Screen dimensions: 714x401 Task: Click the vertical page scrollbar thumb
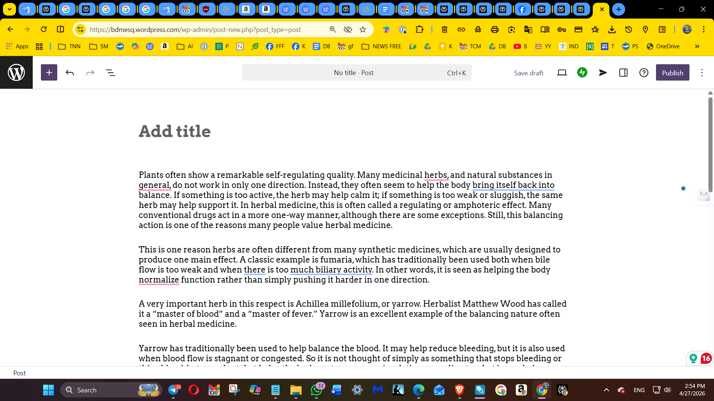pyautogui.click(x=710, y=145)
